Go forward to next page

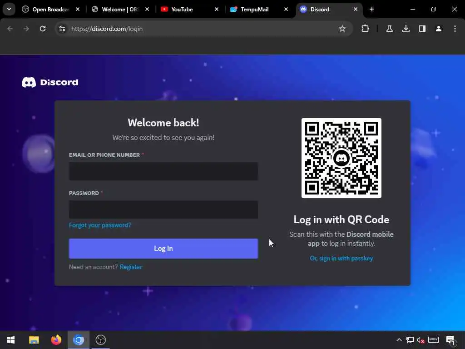(x=26, y=29)
